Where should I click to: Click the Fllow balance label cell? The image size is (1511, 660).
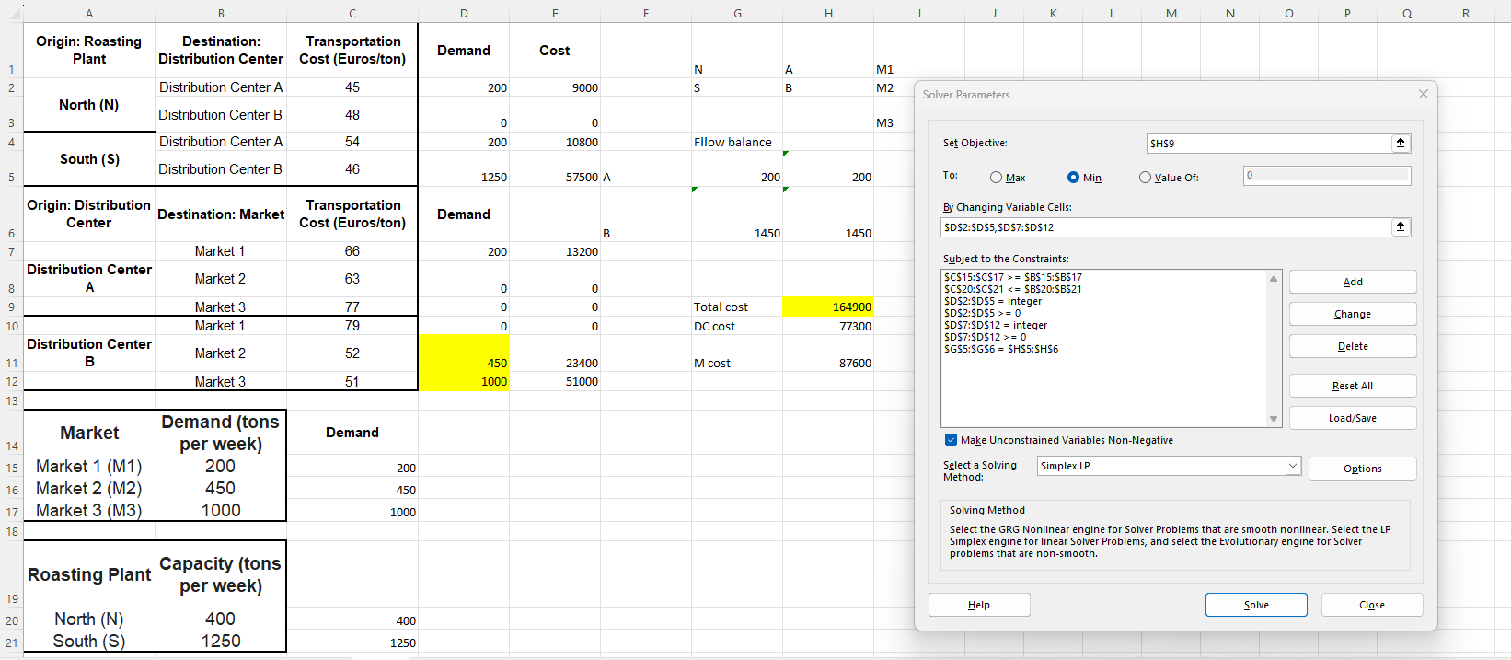pyautogui.click(x=737, y=142)
